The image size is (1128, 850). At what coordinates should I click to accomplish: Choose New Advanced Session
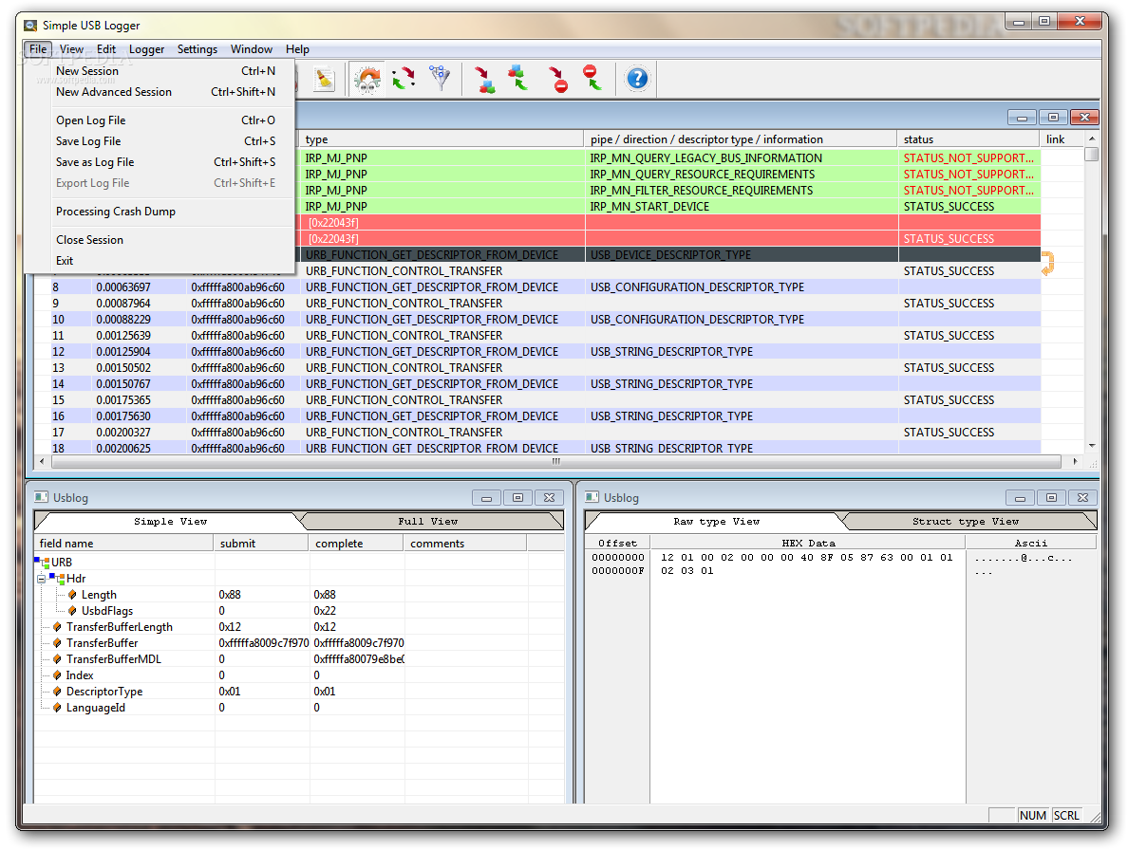(160, 92)
